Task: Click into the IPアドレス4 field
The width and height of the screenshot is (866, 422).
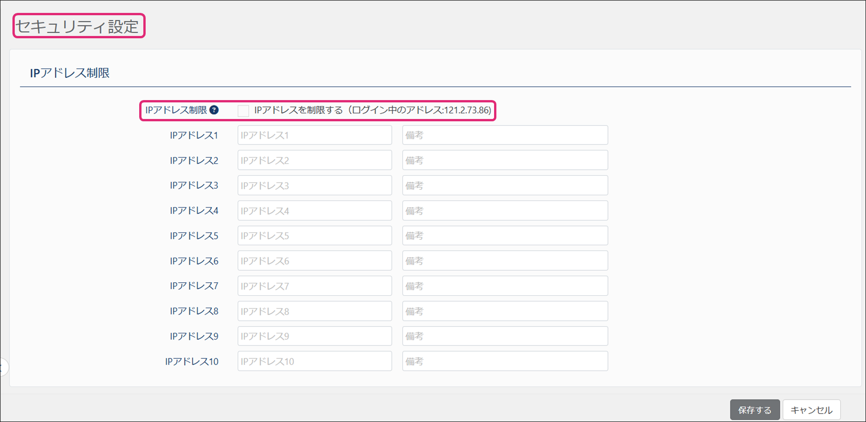Action: point(314,211)
